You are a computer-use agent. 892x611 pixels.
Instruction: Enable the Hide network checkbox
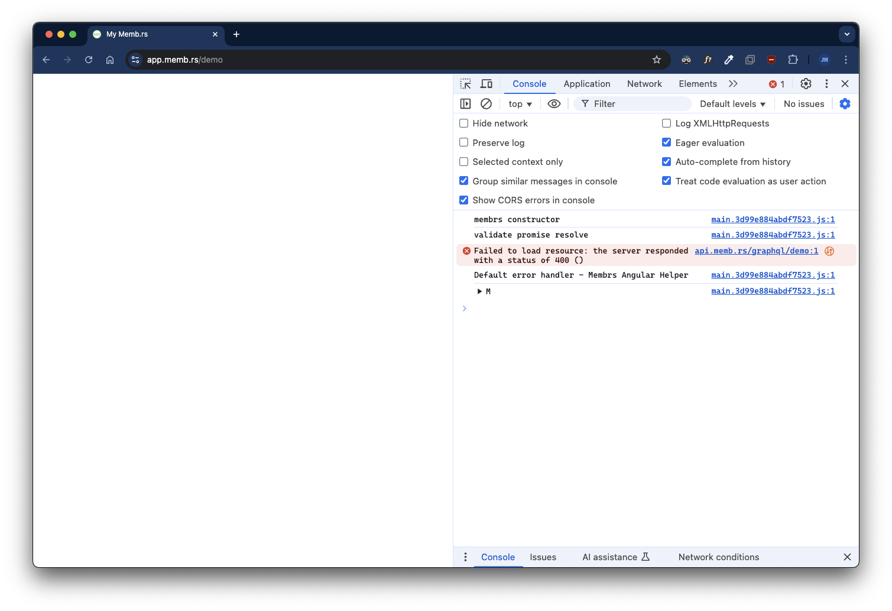[464, 123]
